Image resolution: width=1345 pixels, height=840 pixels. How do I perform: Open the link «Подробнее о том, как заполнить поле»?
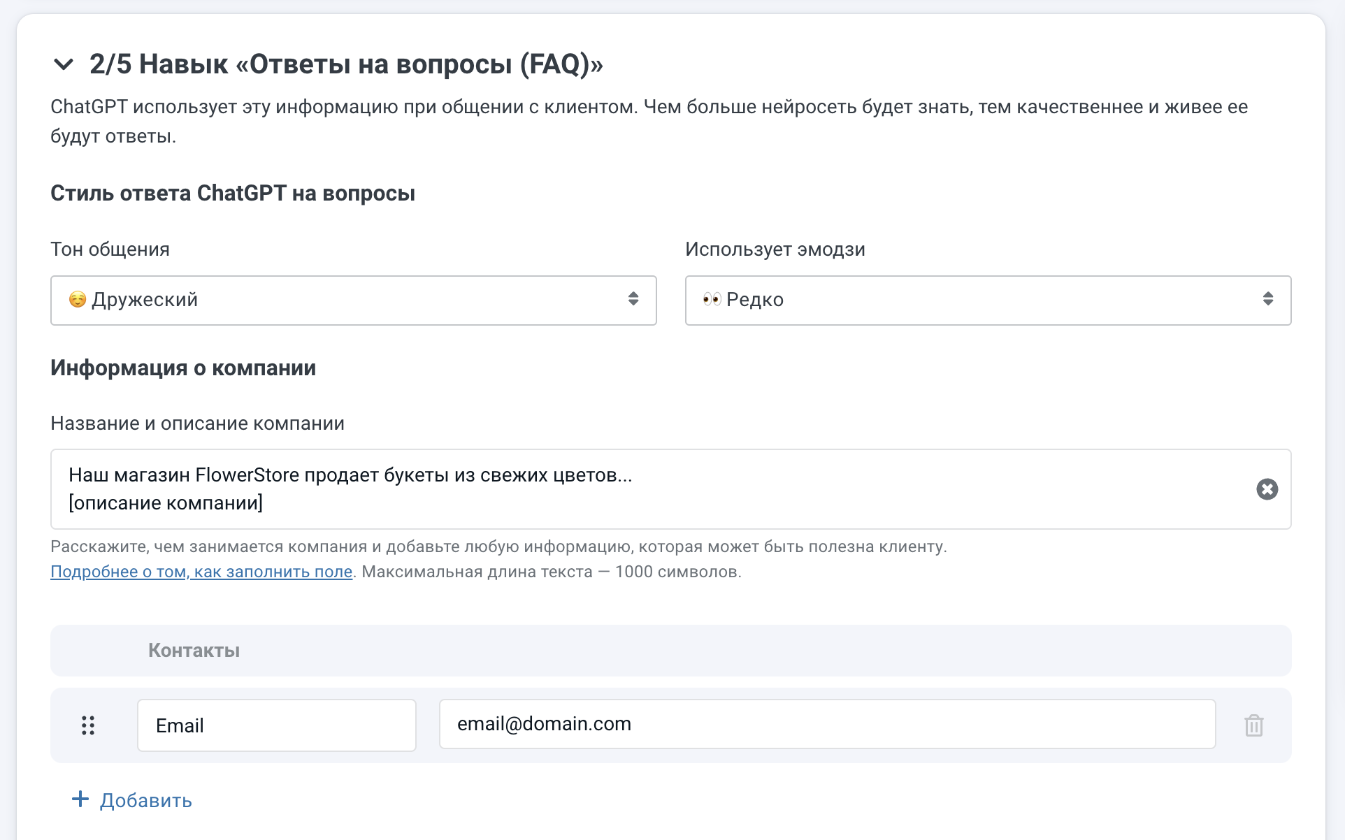point(201,572)
